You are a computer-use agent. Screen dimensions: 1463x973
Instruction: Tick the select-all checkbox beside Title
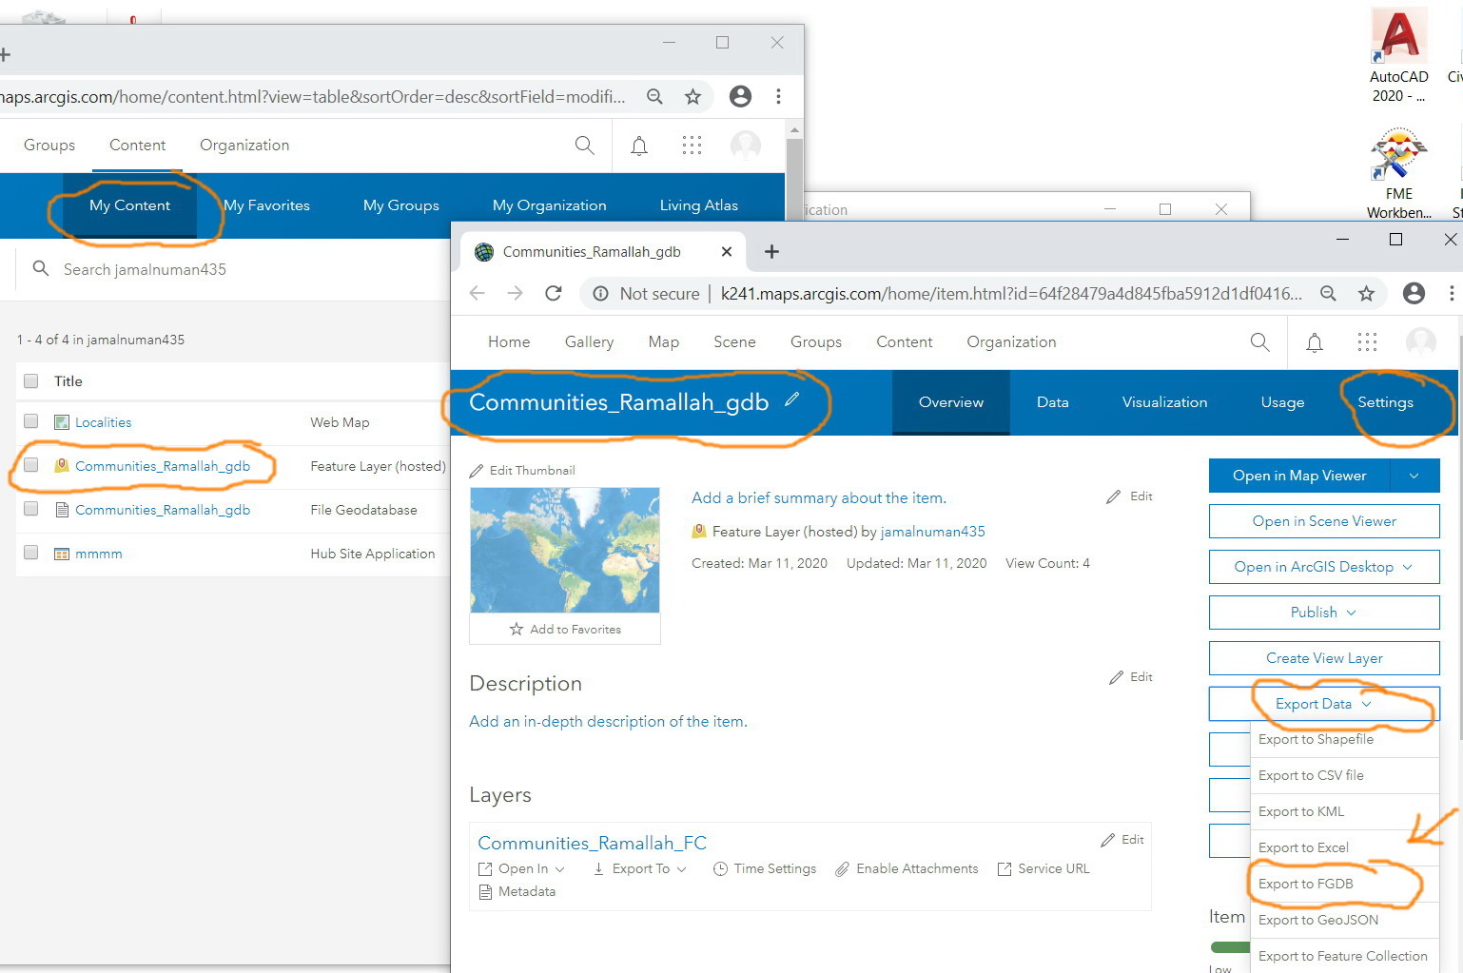click(x=31, y=381)
